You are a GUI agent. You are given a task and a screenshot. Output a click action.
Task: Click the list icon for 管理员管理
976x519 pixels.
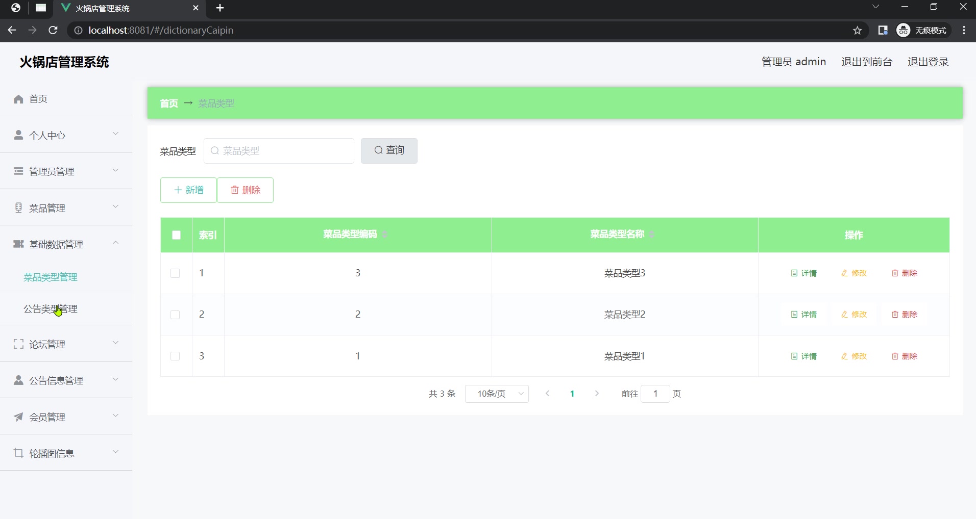coord(18,171)
